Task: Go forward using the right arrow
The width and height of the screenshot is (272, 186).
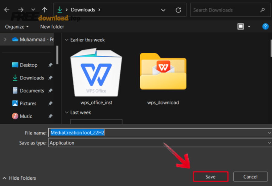Action: point(21,10)
